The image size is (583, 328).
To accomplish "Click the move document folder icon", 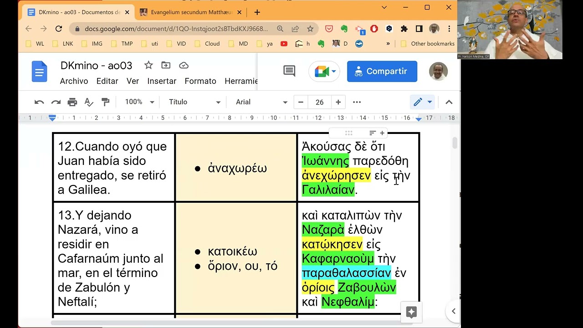I will click(166, 65).
